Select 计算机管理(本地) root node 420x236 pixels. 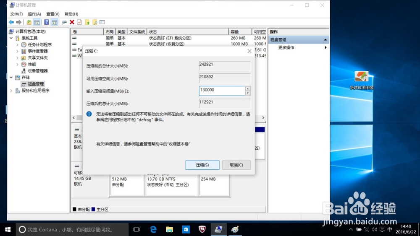click(27, 31)
